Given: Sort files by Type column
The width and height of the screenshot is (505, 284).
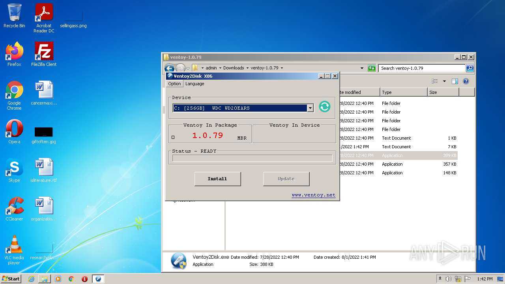Looking at the screenshot, I should pos(404,92).
